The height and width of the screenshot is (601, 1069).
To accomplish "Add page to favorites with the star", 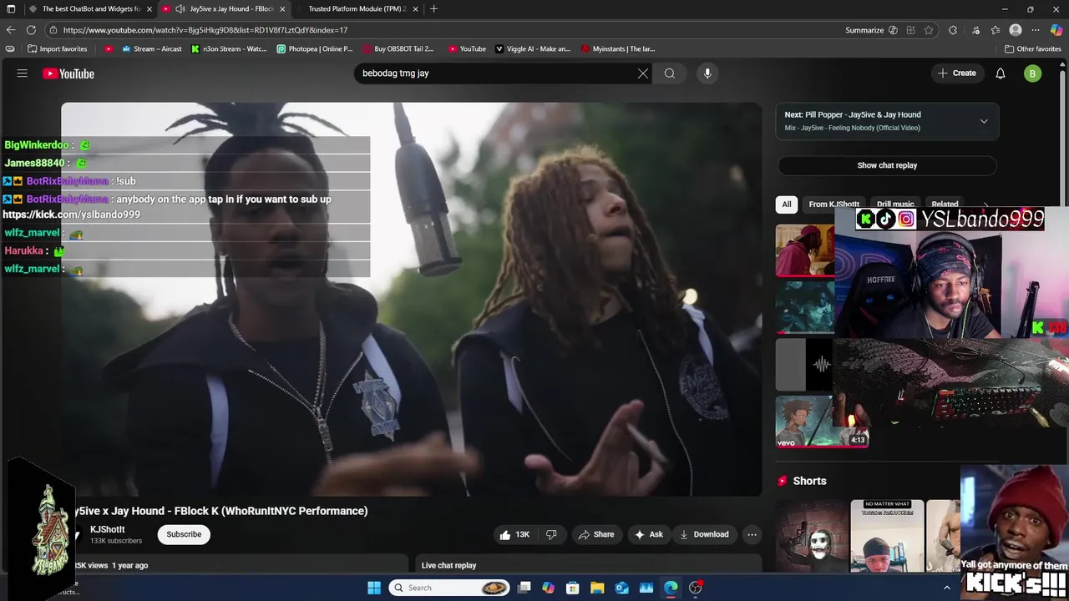I will (x=929, y=30).
